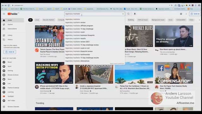Go to Home in the sidebar
This screenshot has width=202, height=114.
pyautogui.click(x=13, y=20)
